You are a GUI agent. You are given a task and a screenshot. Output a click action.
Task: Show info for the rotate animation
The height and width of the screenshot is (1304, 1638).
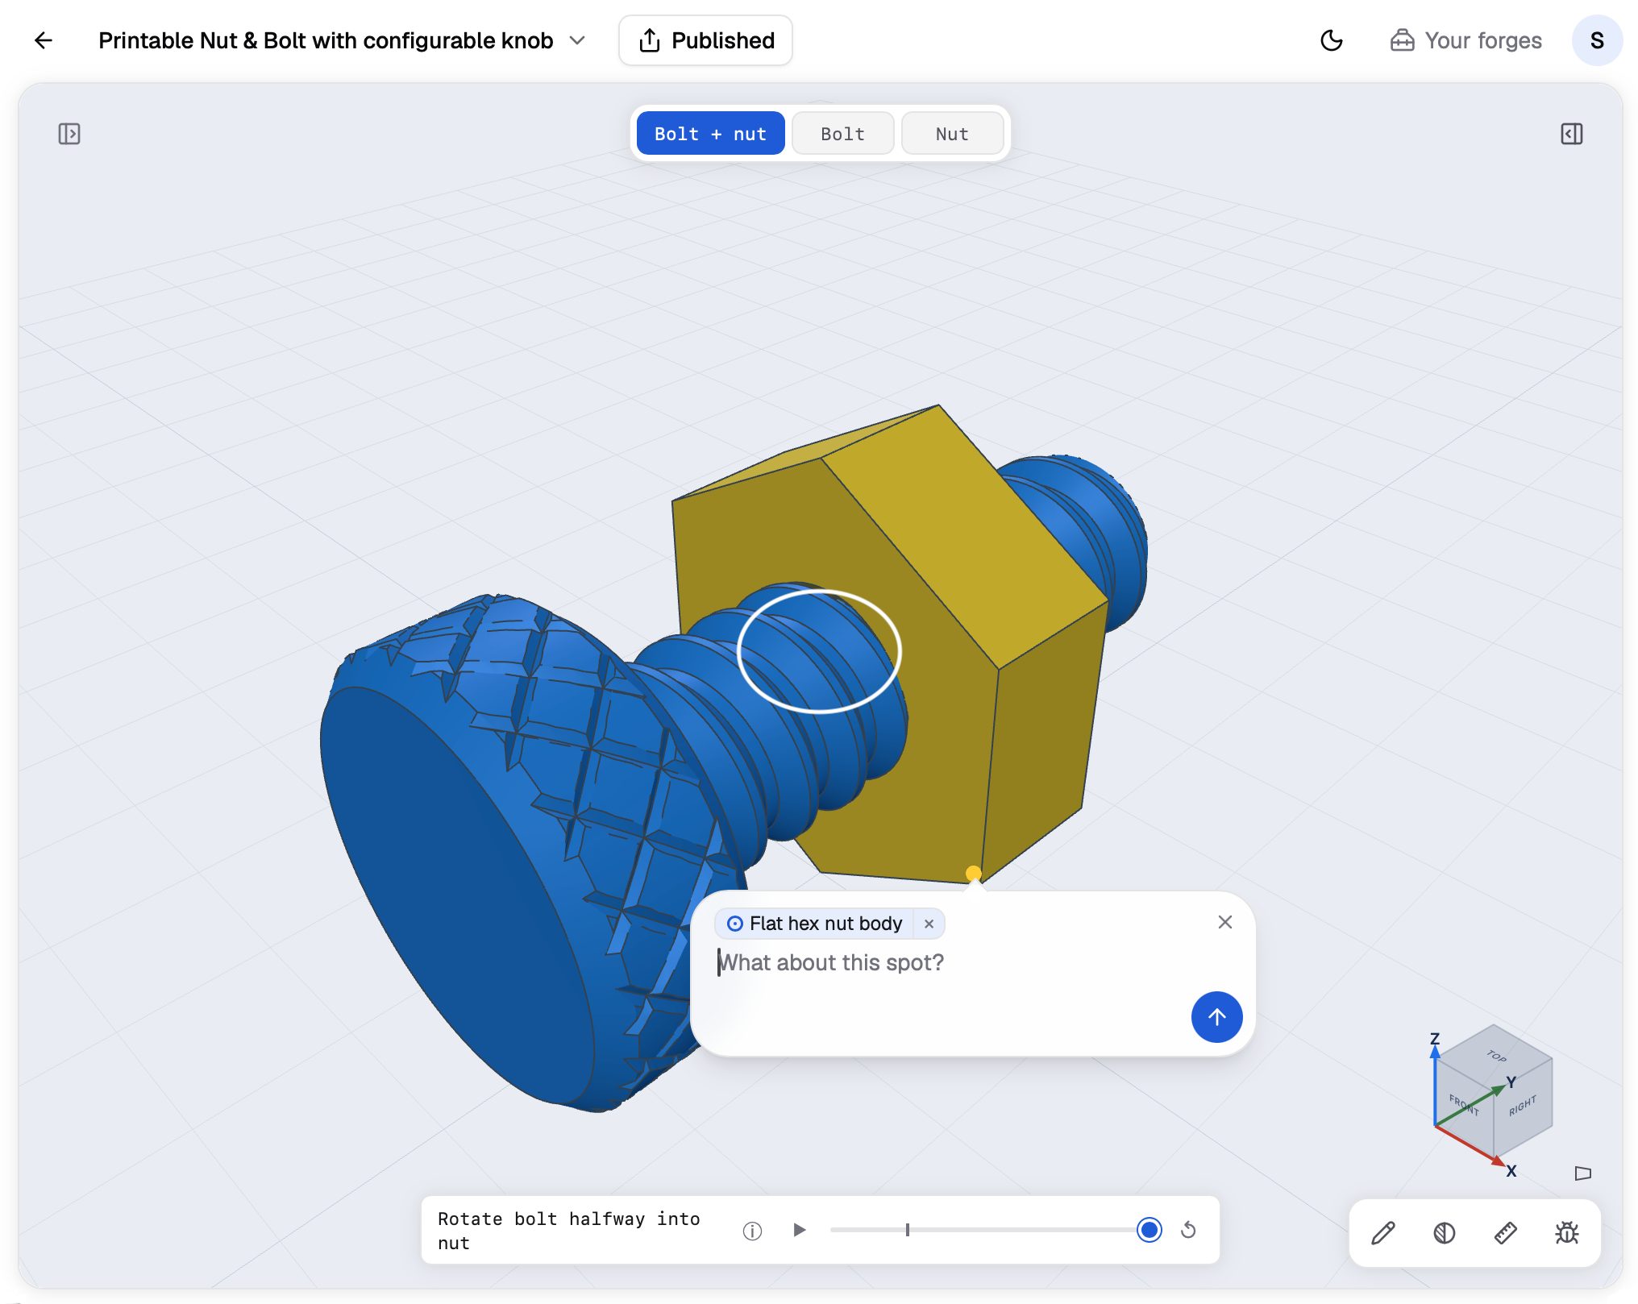[x=752, y=1231]
